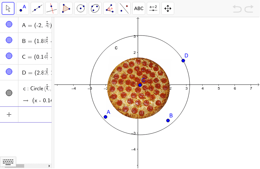The image size is (260, 169).
Task: Select the Angle tool
Action: point(110,8)
